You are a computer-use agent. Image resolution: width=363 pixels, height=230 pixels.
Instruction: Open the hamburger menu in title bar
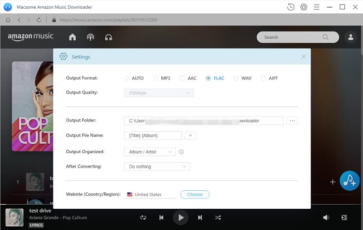tap(316, 7)
